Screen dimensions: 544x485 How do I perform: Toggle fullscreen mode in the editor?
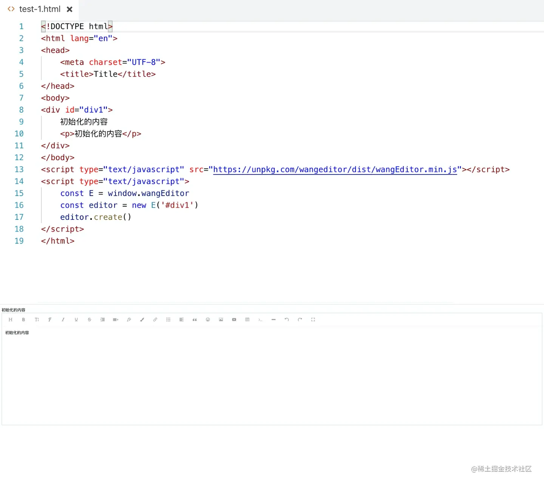pyautogui.click(x=313, y=320)
